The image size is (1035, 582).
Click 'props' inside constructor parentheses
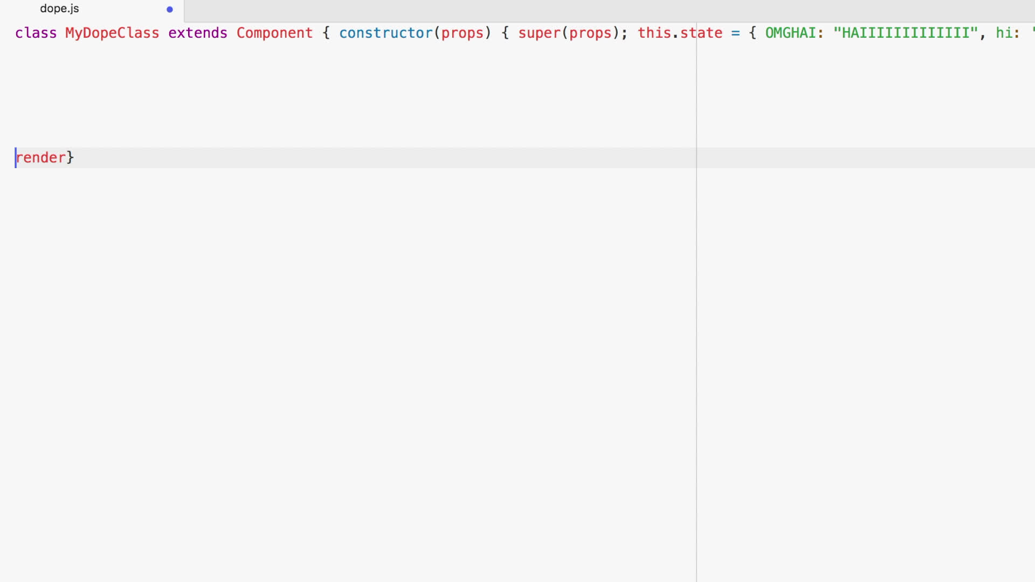click(x=463, y=33)
